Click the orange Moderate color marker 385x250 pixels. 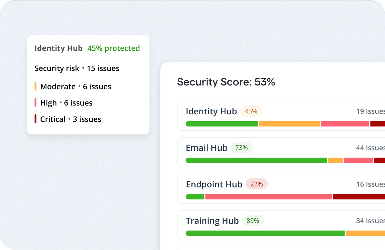click(x=35, y=86)
